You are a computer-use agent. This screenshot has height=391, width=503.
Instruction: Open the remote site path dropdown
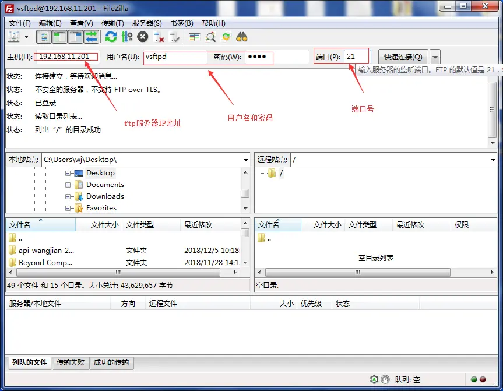[x=493, y=160]
